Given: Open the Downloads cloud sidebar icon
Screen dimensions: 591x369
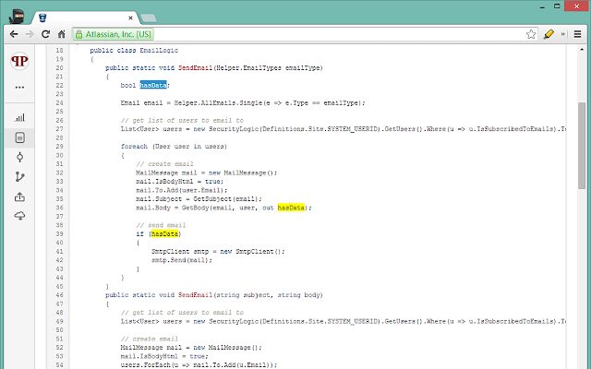Looking at the screenshot, I should 19,215.
